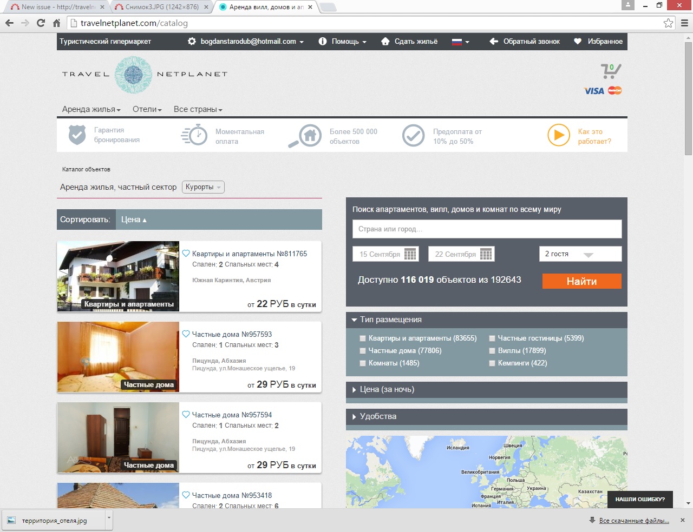This screenshot has width=693, height=532.
Task: Check the Частные дома filter
Action: (363, 351)
